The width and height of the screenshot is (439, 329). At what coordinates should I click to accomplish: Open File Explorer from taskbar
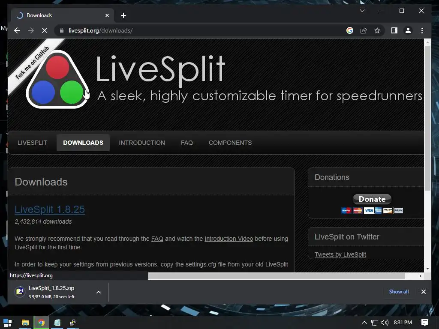25,323
